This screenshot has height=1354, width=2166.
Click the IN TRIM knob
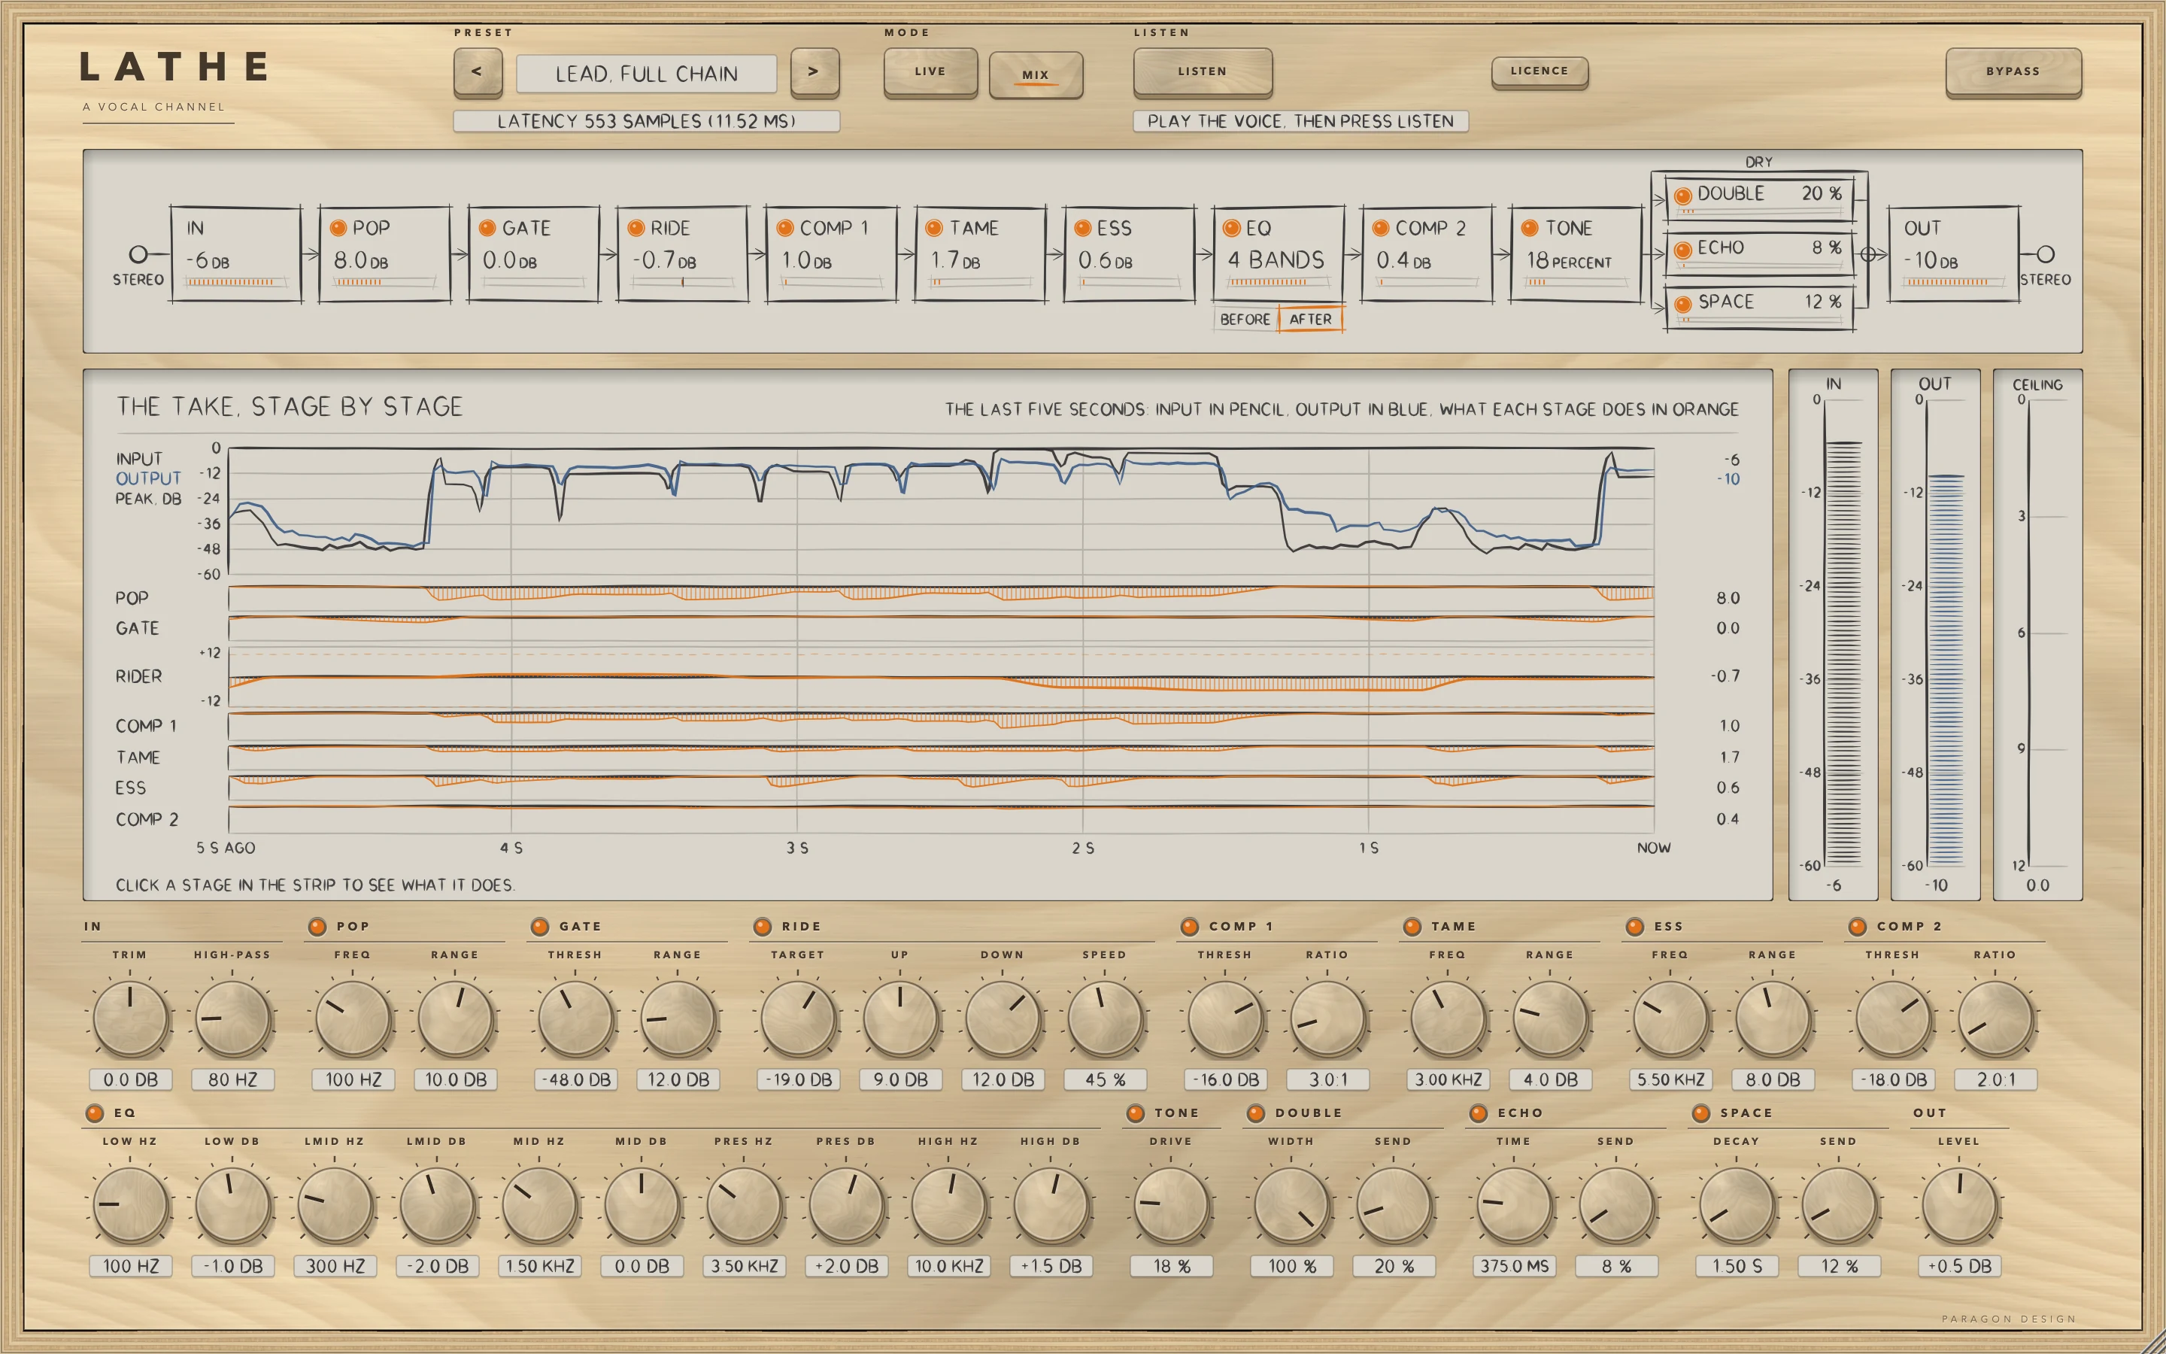(x=131, y=1019)
